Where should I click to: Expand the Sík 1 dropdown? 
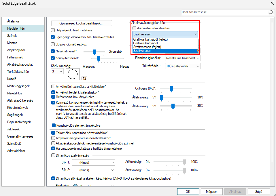[93, 162]
